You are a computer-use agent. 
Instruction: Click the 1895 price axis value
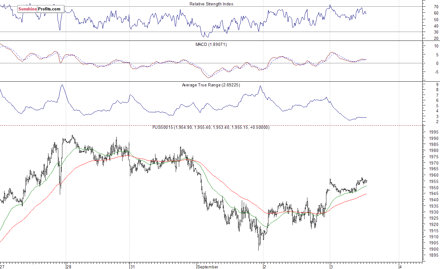click(x=434, y=256)
